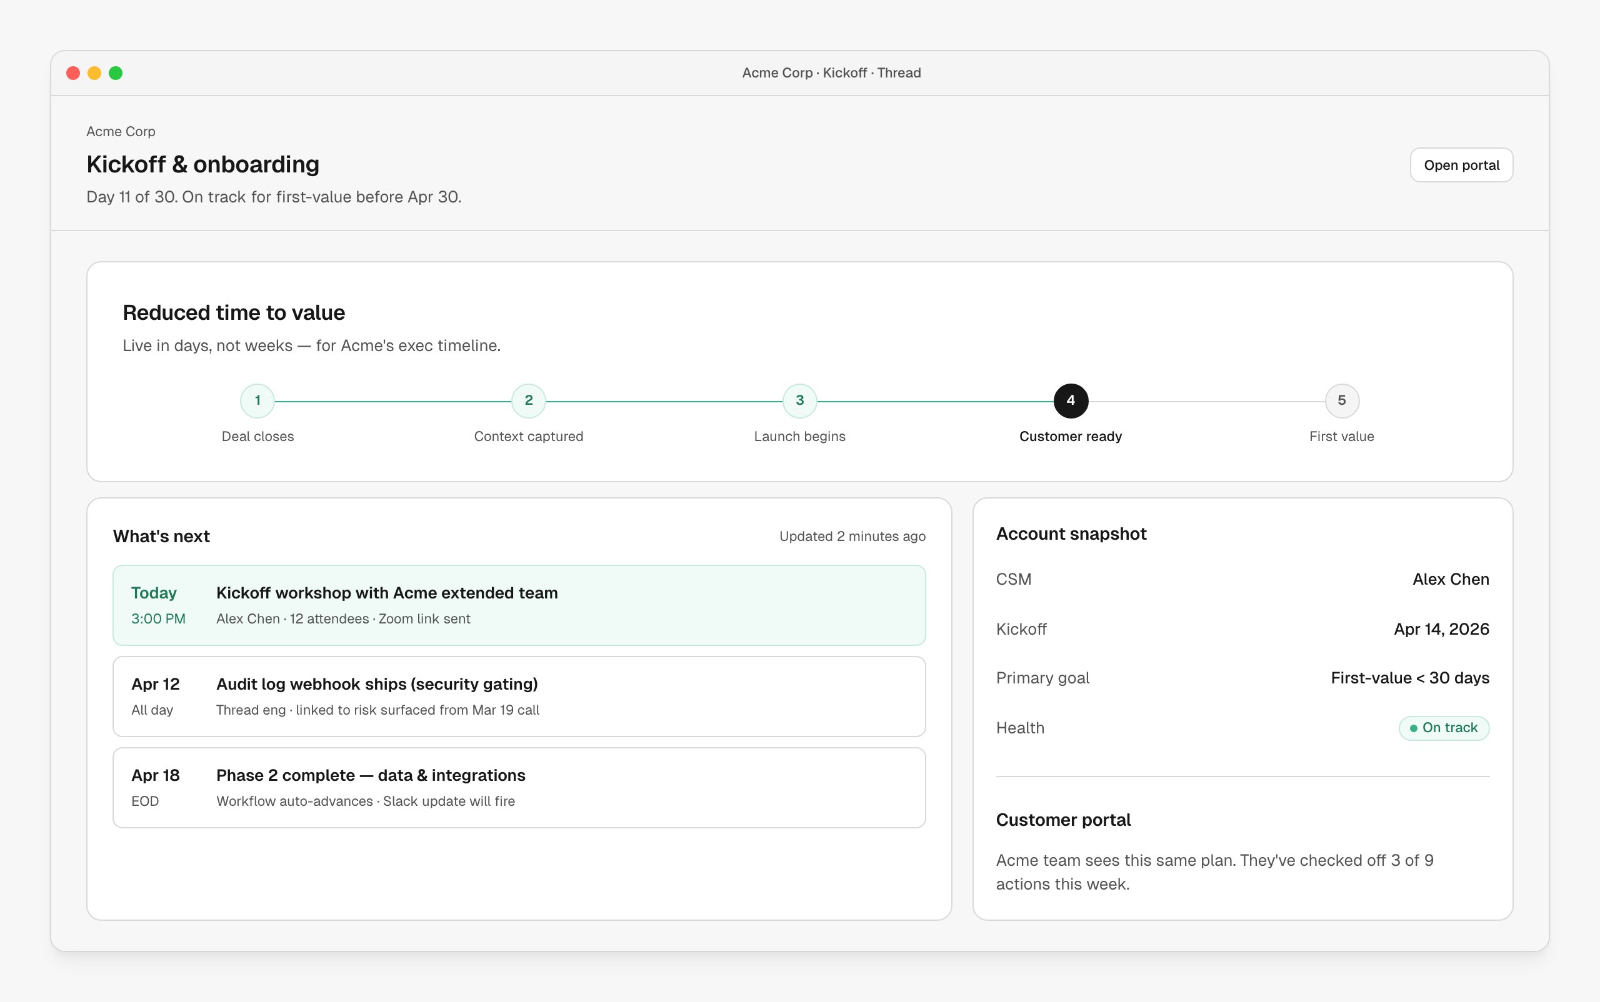
Task: Click the 'Account snapshot' heading
Action: tap(1071, 533)
